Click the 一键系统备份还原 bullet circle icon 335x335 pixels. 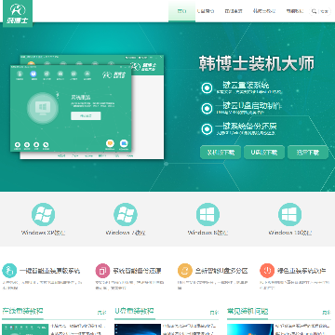pos(207,128)
